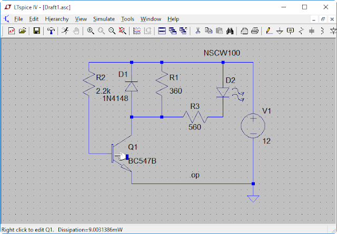Select the Draw Wire pencil tool

tap(269, 31)
